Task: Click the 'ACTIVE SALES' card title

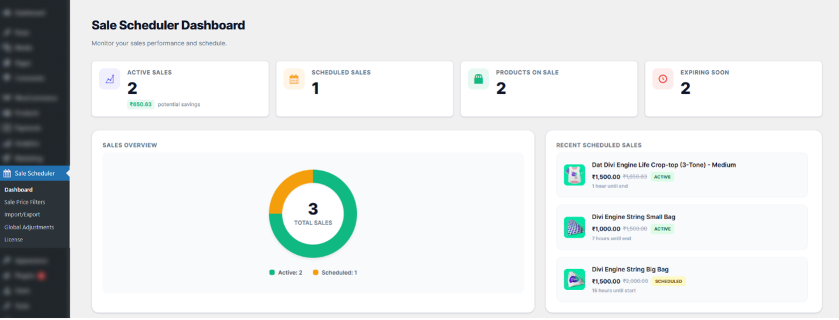Action: [150, 73]
